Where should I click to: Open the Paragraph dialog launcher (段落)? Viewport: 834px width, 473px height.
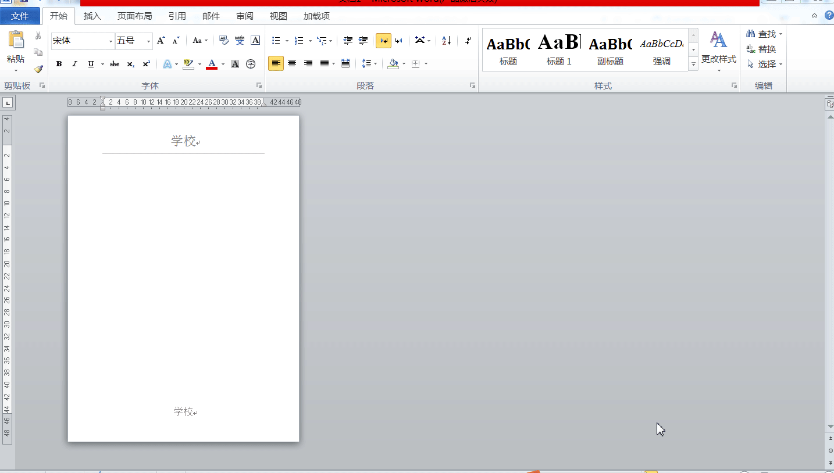[473, 85]
